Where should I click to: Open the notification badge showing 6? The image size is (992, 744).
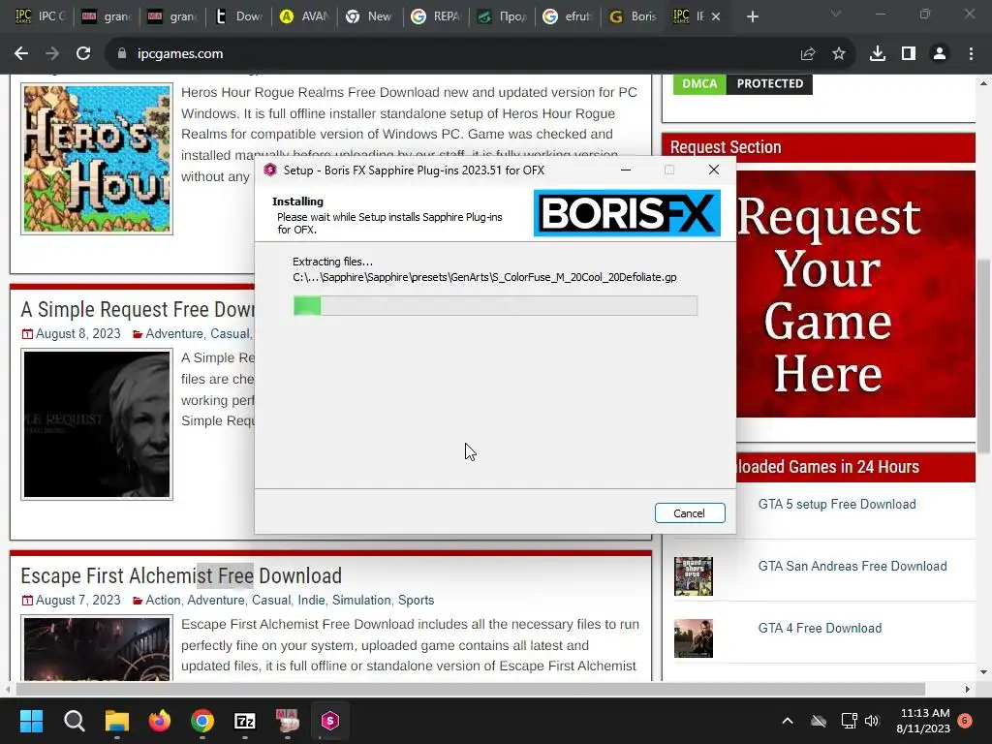click(966, 721)
